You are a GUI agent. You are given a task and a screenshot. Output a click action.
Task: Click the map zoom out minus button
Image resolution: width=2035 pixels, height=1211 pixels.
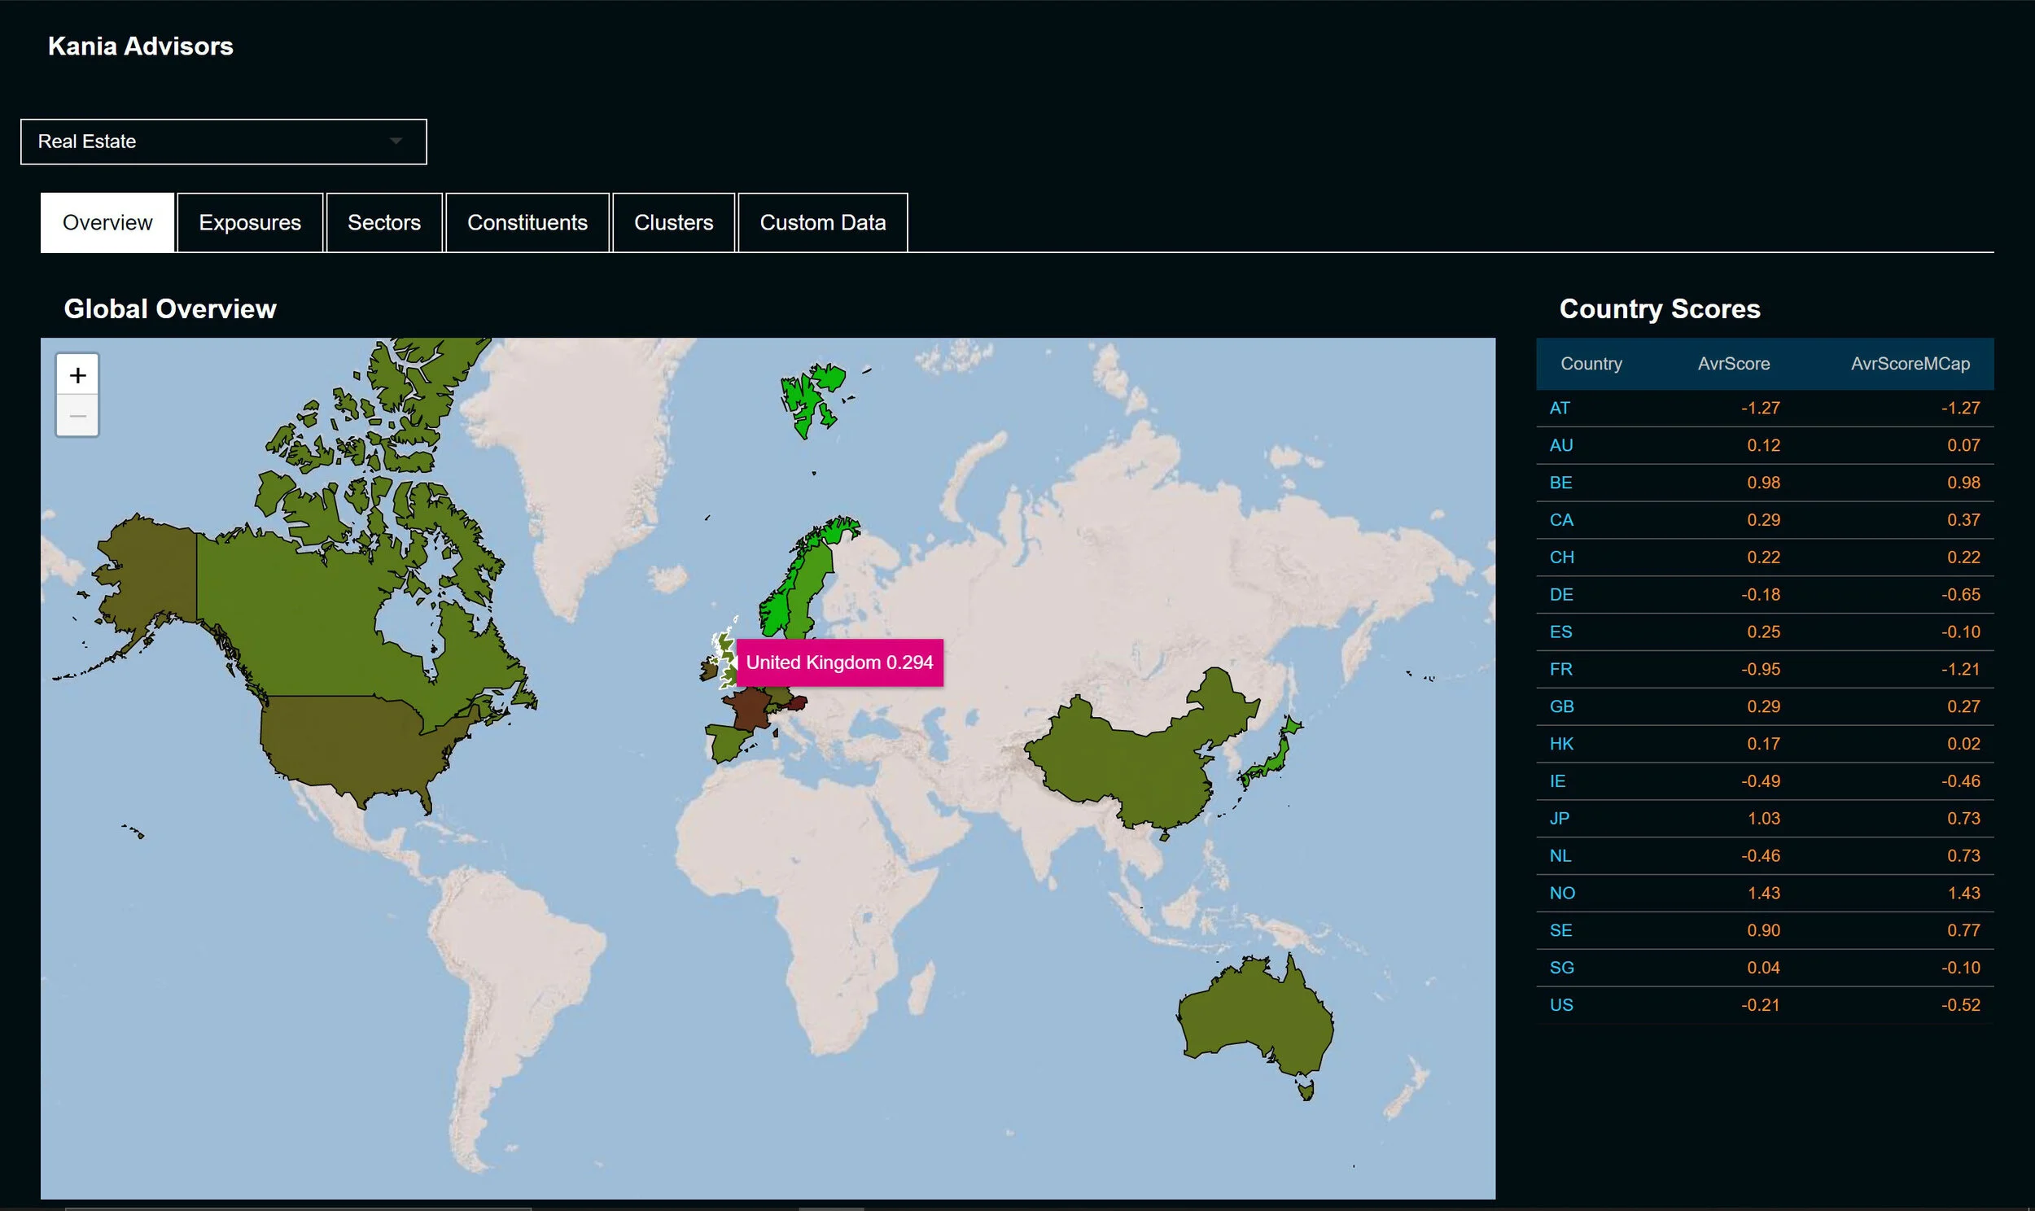[77, 416]
